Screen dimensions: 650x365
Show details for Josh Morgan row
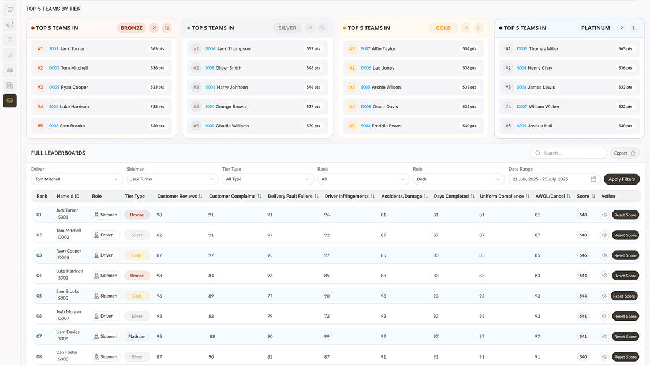pos(604,316)
